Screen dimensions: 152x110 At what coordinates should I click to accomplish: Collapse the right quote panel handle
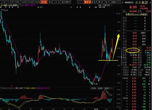click(x=121, y=57)
